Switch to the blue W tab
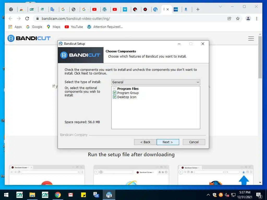The width and height of the screenshot is (267, 200). coord(125,9)
